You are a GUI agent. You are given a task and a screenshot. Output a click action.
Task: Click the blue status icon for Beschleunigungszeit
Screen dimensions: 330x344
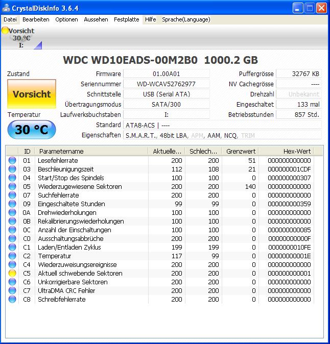coord(12,169)
